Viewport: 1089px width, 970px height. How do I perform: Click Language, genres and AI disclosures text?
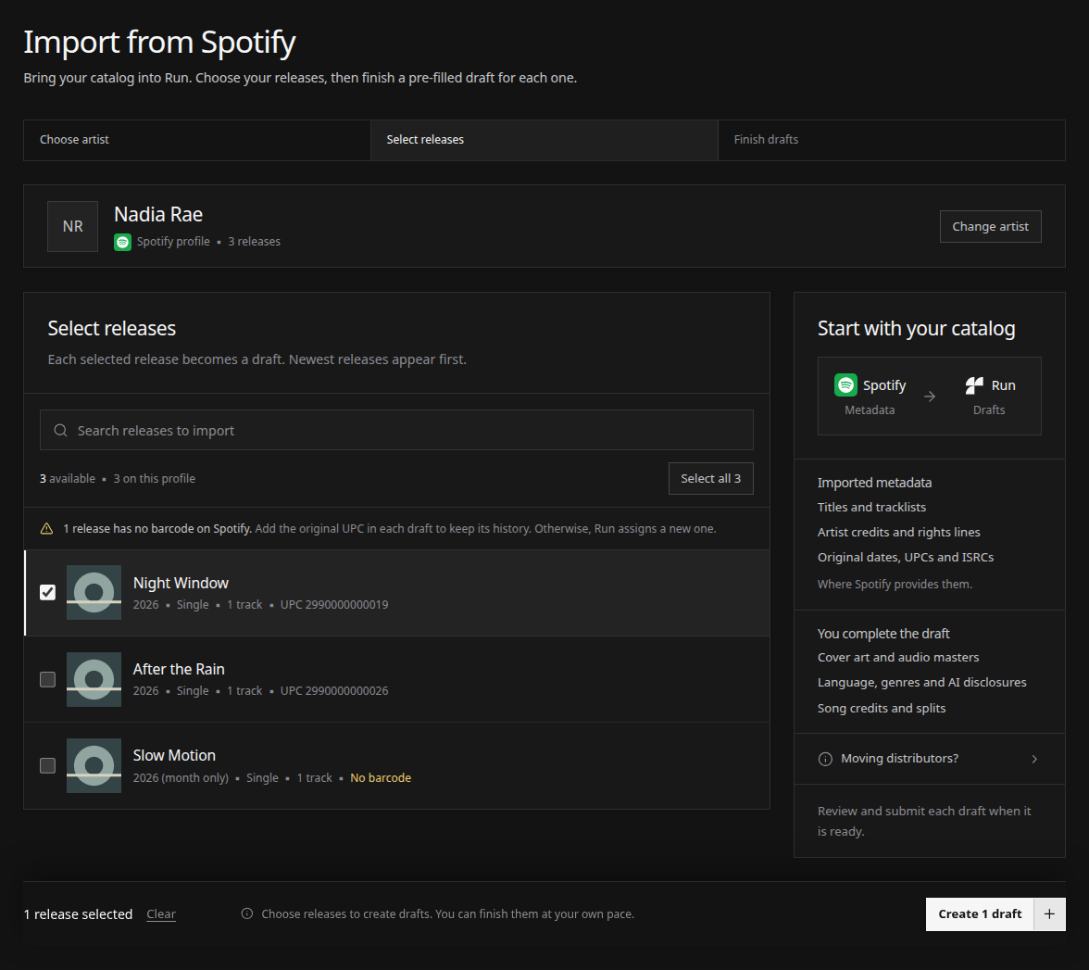point(921,682)
